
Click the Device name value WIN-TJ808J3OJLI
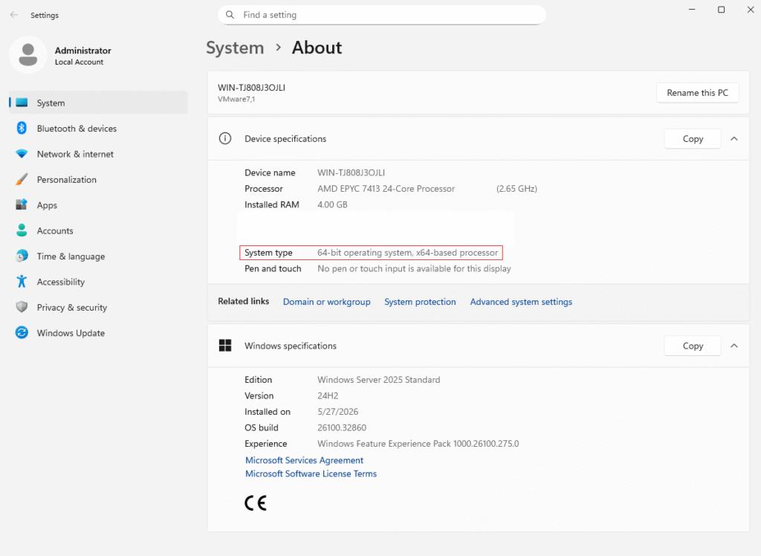pos(352,173)
